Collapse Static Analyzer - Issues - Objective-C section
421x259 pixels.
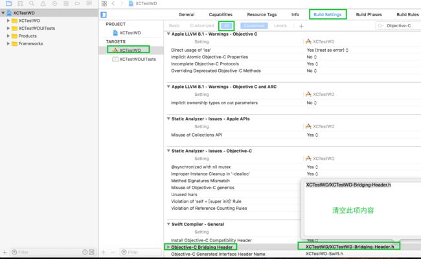[168, 151]
